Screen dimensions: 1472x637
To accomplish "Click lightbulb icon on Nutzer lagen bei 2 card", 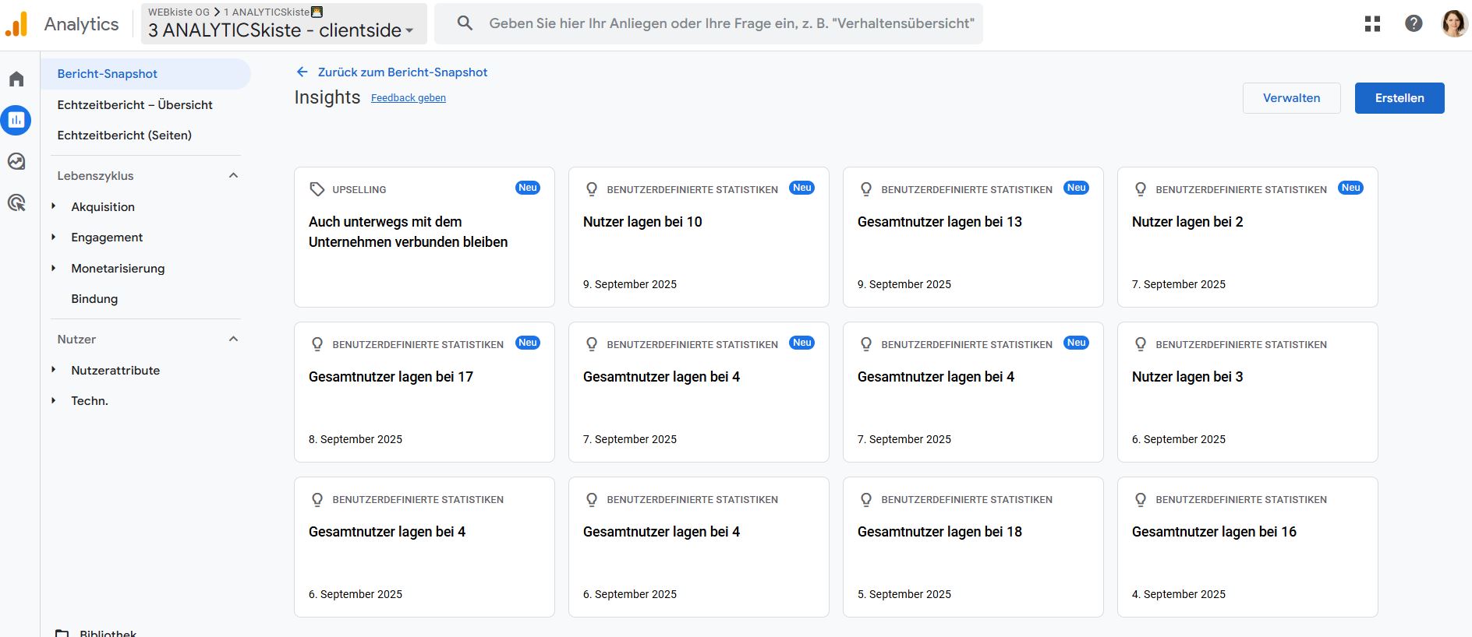I will point(1141,189).
